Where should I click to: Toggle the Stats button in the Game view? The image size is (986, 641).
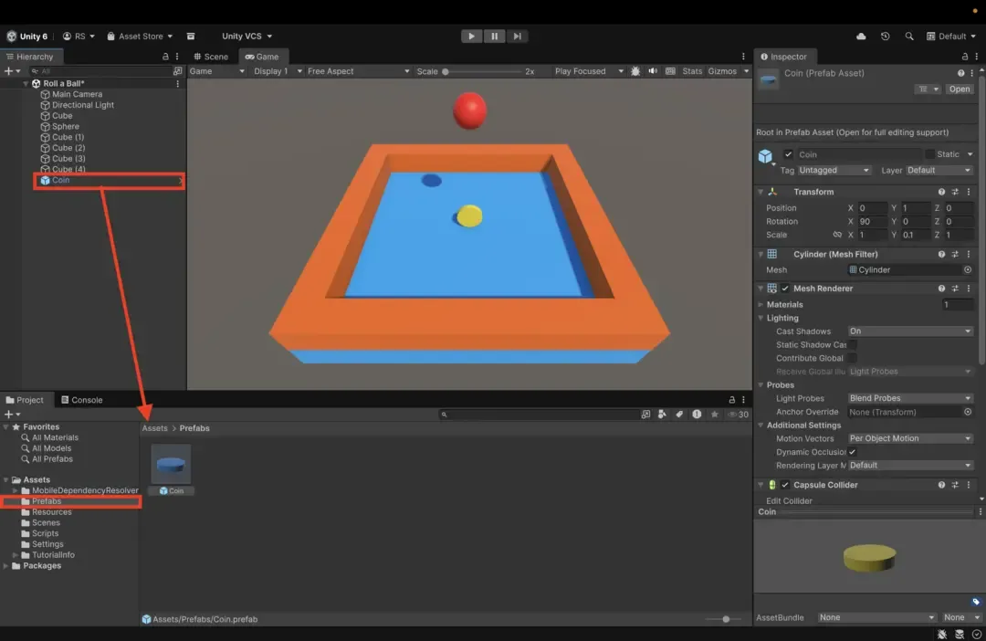692,71
